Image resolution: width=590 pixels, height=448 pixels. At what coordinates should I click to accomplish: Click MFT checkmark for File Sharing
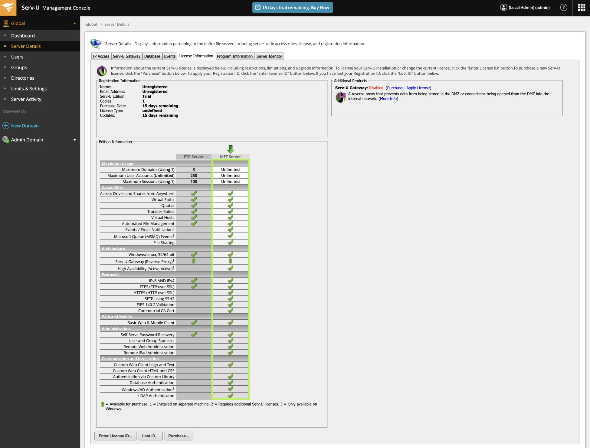pos(231,242)
